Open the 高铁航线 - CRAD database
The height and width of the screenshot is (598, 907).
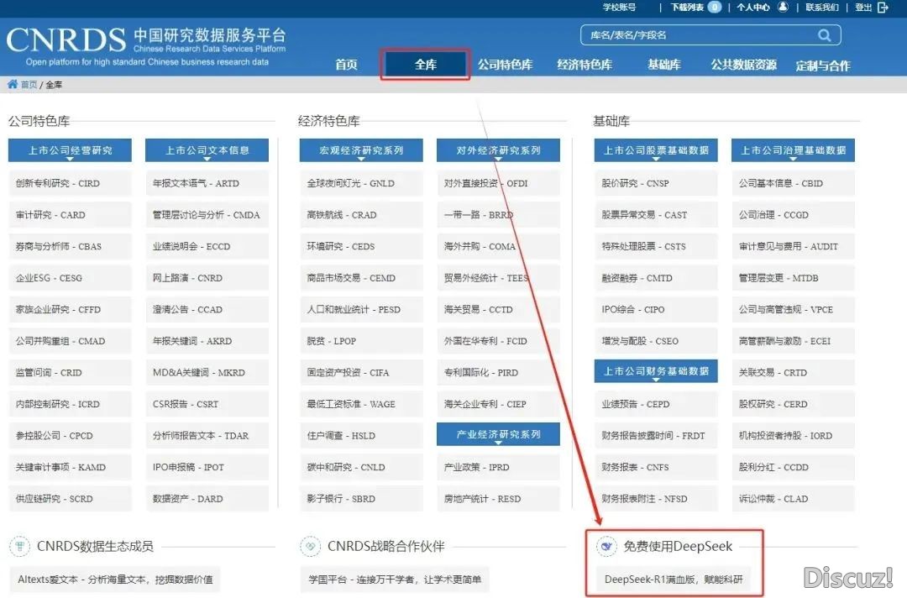click(361, 215)
